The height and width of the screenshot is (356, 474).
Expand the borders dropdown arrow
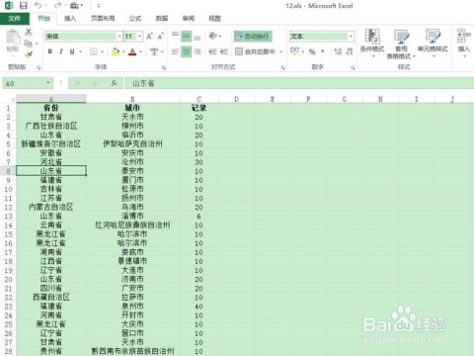(x=102, y=51)
